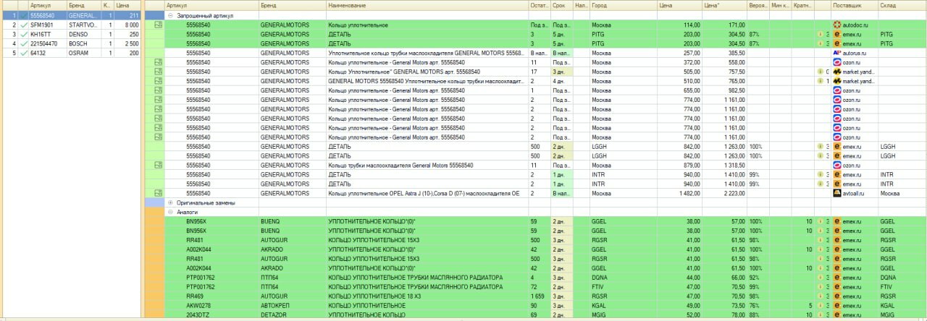This screenshot has width=927, height=321.
Task: Click brand АВТОКРЕП cell
Action: (293, 306)
